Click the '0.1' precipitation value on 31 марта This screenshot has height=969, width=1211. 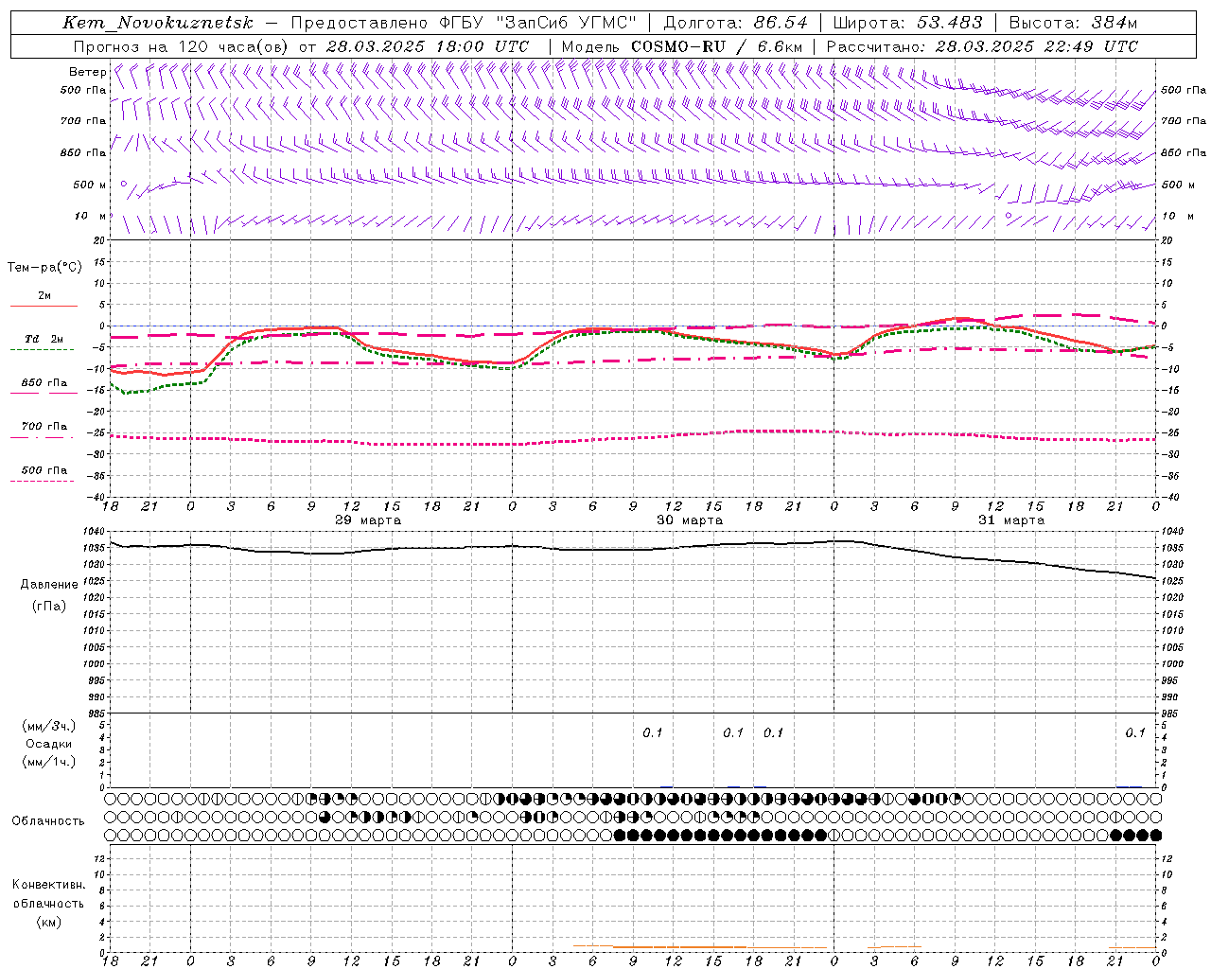point(1135,733)
